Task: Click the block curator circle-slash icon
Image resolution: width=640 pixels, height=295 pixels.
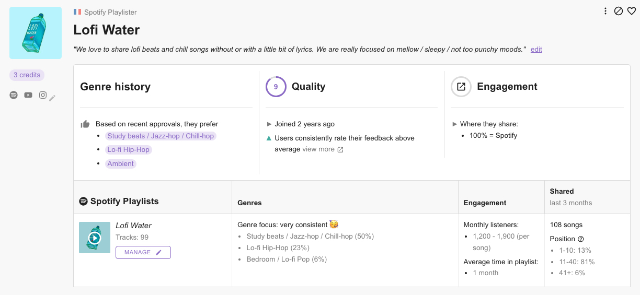Action: 619,11
